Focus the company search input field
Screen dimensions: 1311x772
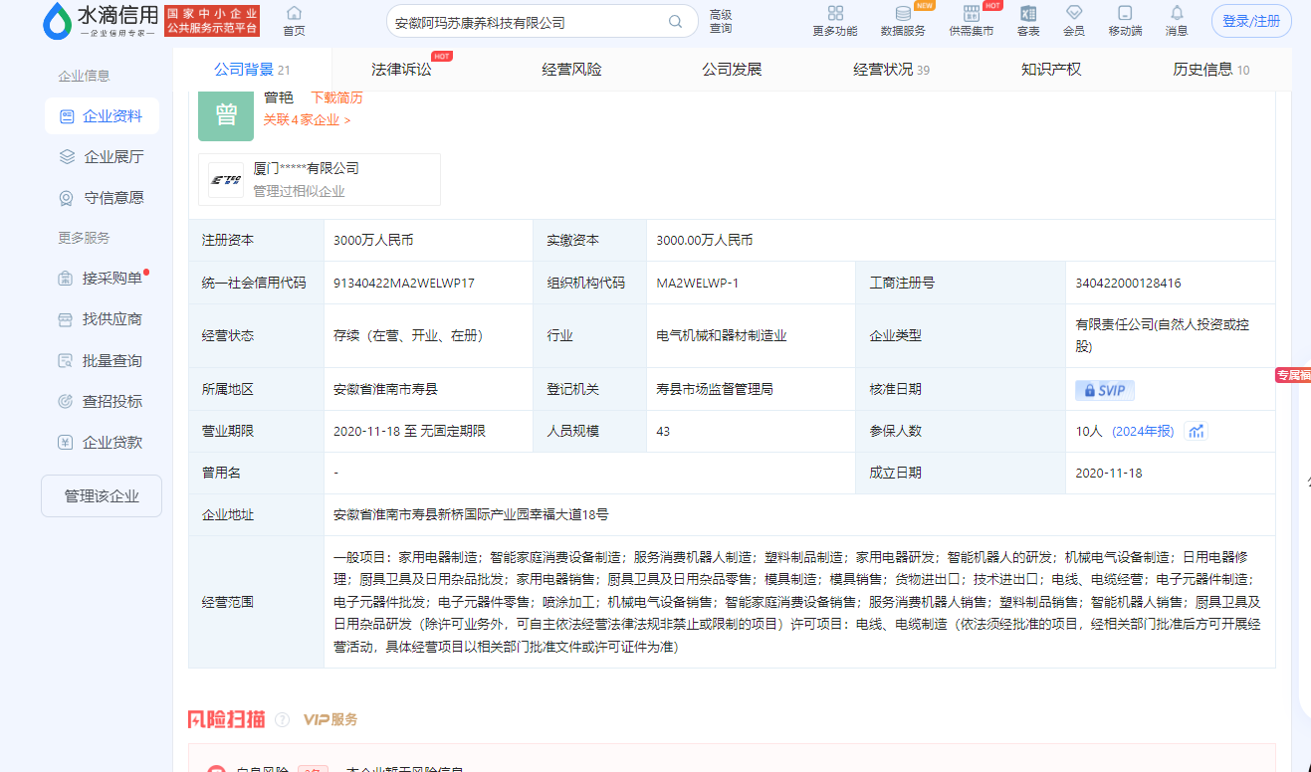(528, 21)
